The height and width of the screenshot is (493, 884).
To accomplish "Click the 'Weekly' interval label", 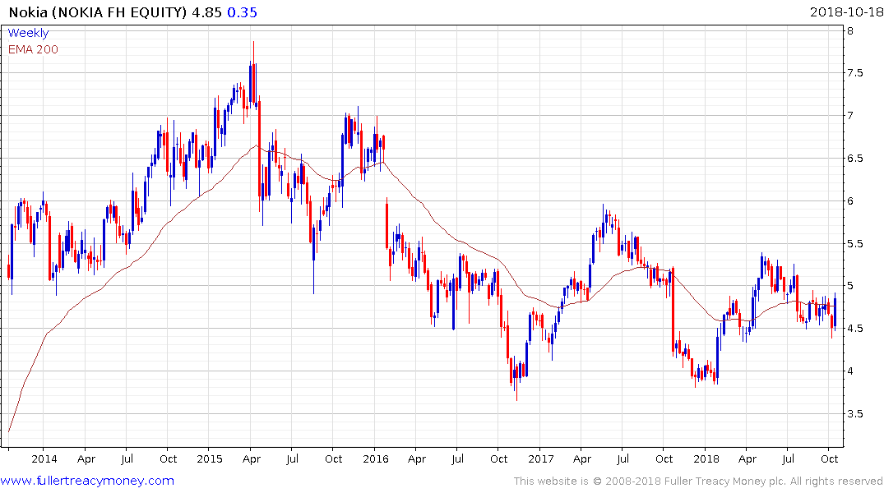I will [x=28, y=33].
